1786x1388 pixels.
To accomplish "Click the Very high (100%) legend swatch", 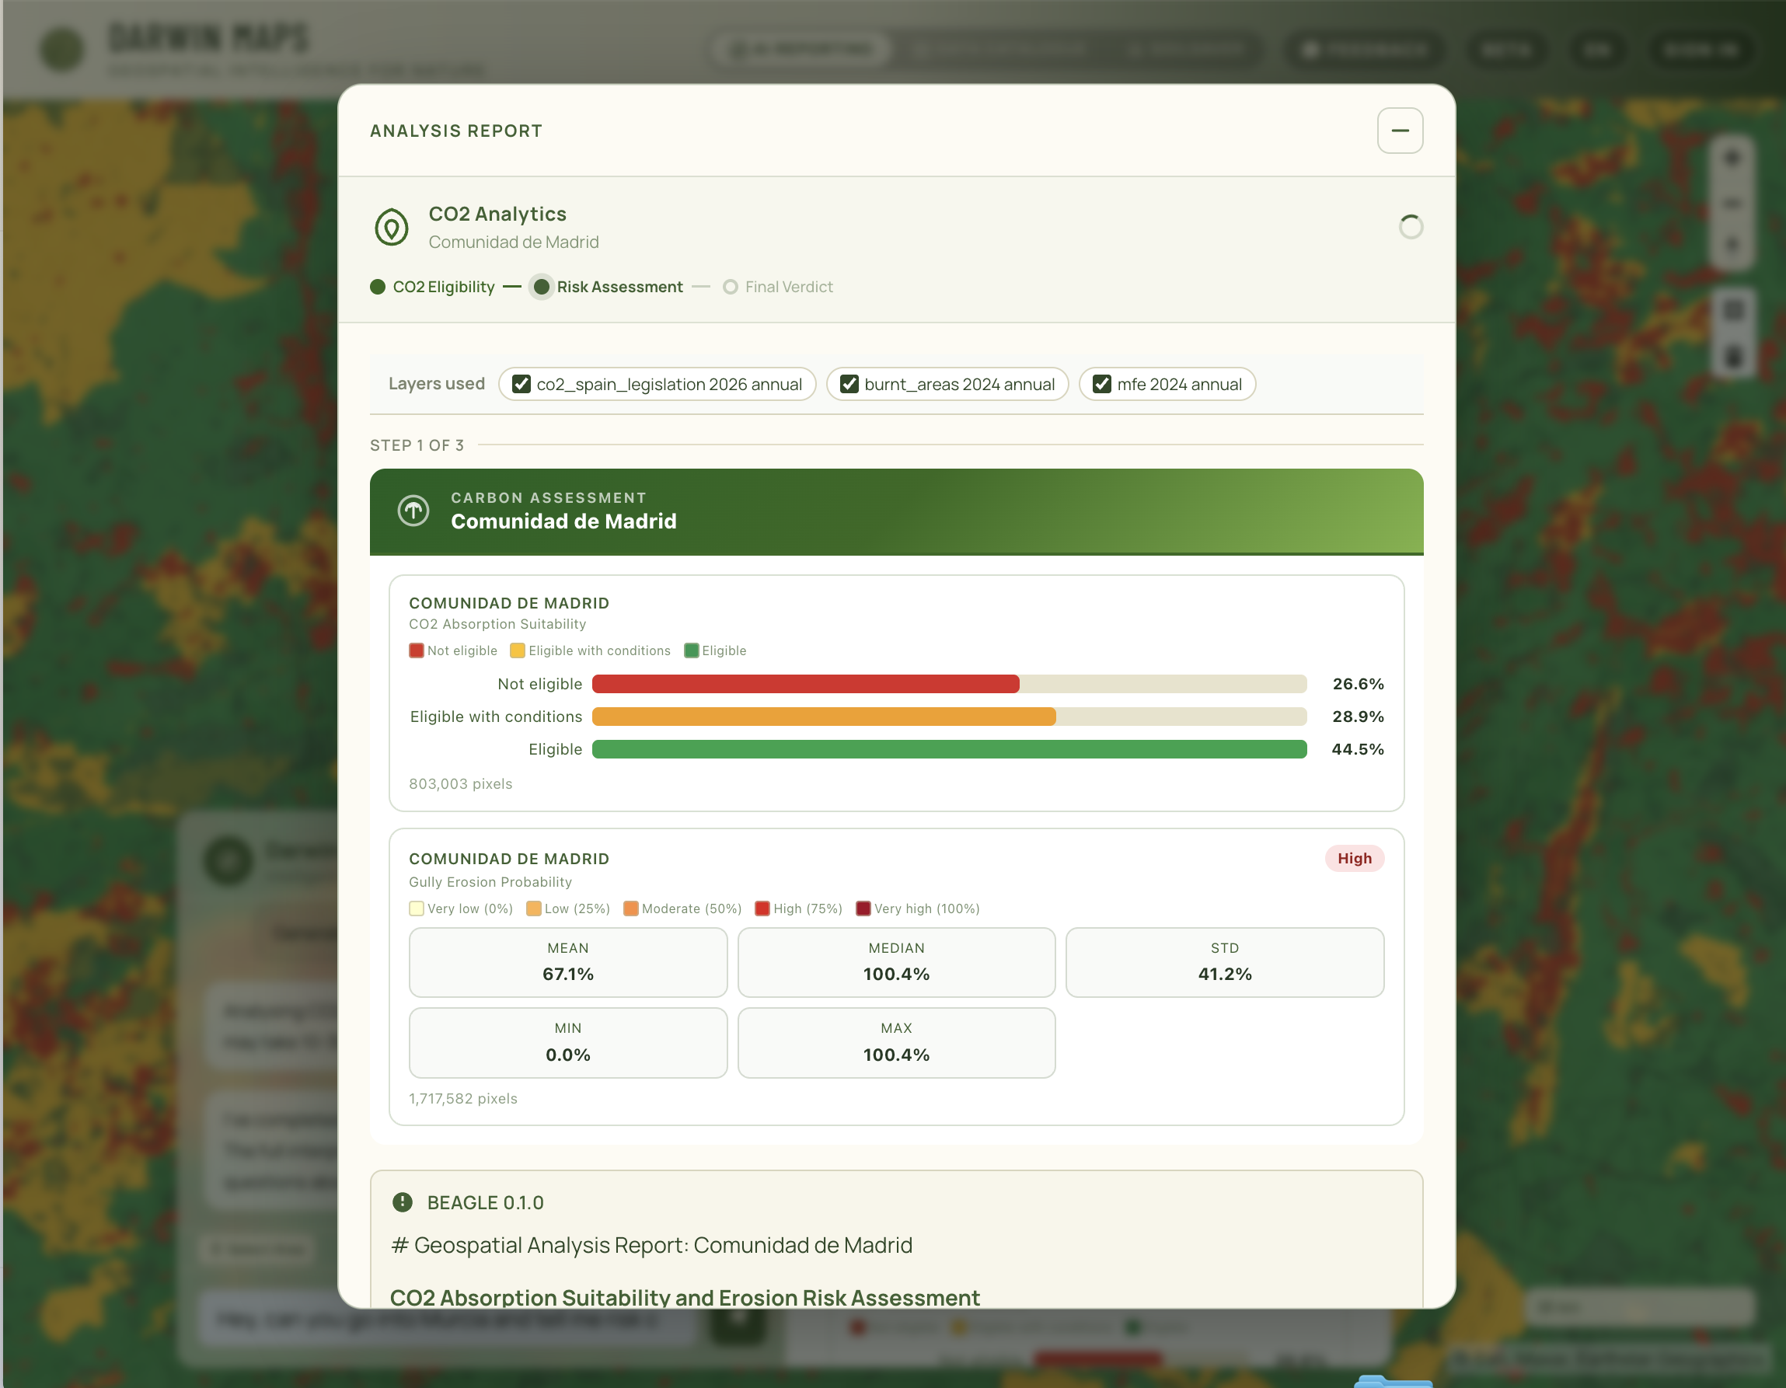I will (x=863, y=909).
